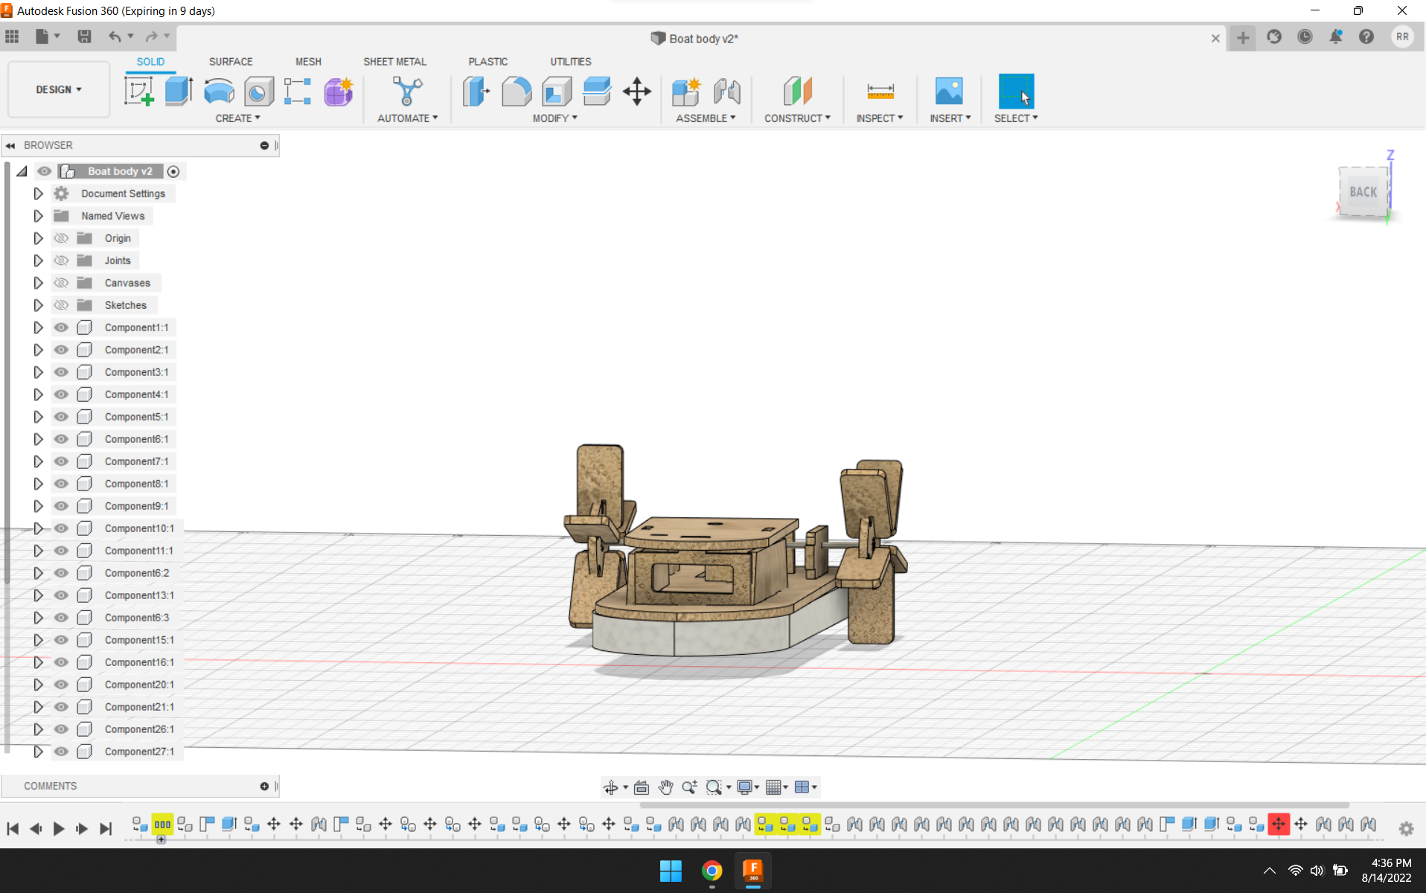
Task: Select the Hole tool
Action: (x=258, y=91)
